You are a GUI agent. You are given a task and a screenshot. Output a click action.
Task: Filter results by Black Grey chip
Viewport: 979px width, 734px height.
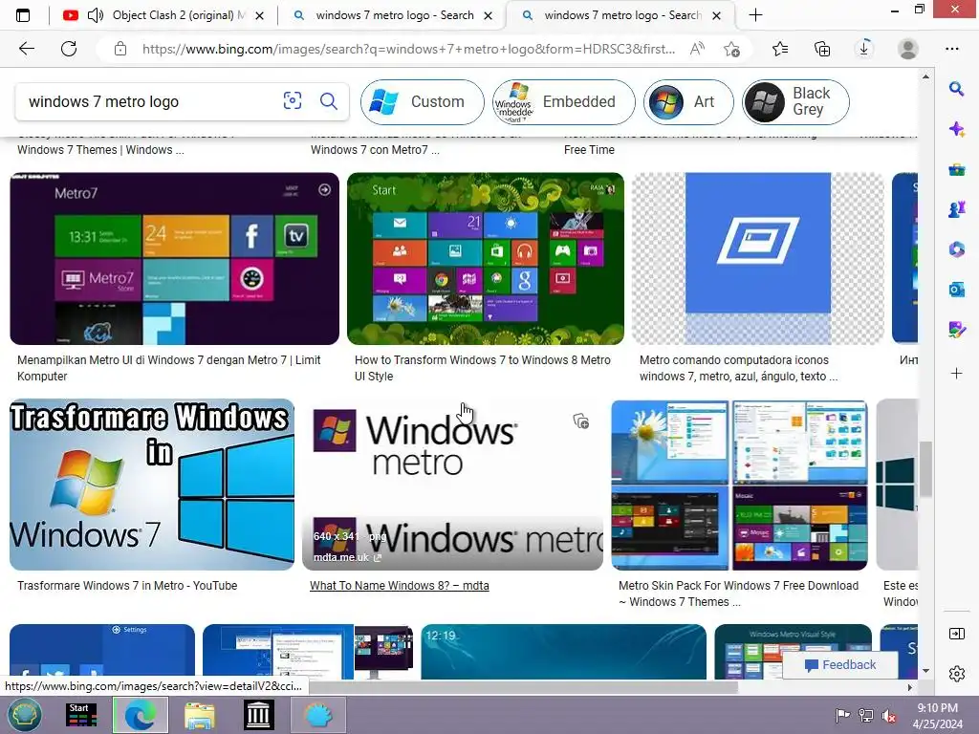coord(796,101)
